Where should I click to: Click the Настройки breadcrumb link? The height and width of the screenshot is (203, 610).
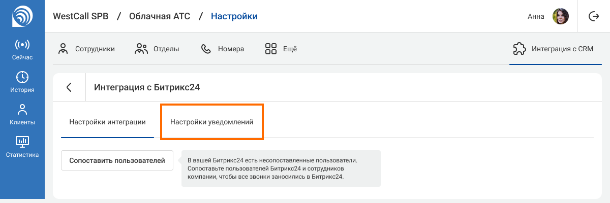[x=234, y=16]
